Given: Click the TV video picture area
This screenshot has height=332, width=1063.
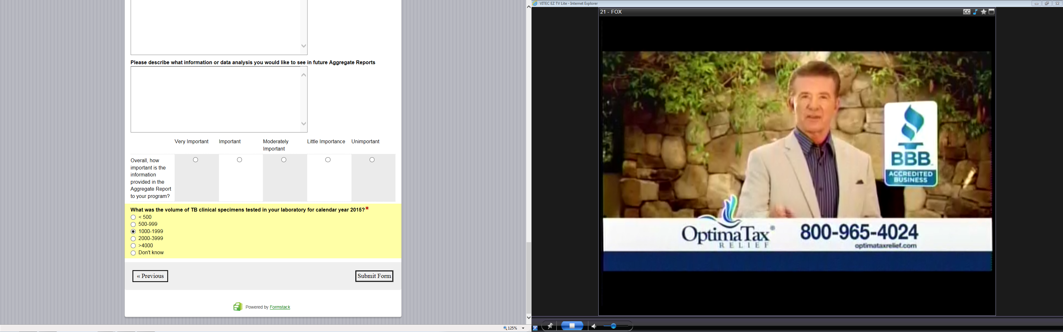Looking at the screenshot, I should [797, 161].
